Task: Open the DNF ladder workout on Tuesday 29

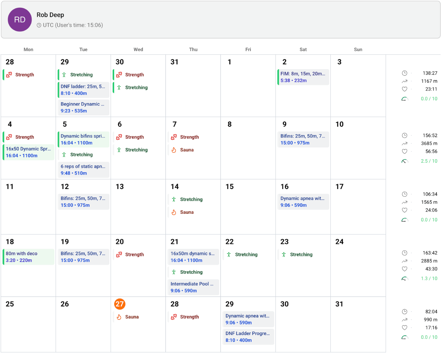Action: pos(83,90)
